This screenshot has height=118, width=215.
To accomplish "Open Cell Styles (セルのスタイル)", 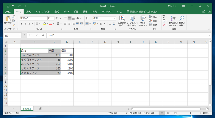I will 143,21.
